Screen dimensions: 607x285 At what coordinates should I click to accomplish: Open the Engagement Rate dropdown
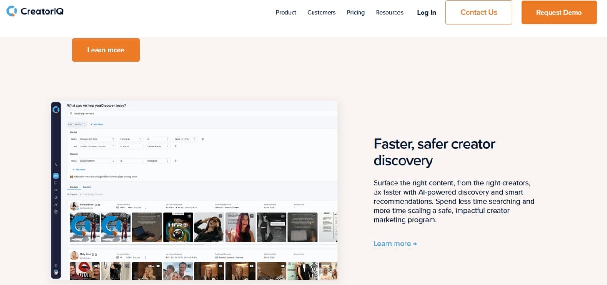[x=97, y=139]
